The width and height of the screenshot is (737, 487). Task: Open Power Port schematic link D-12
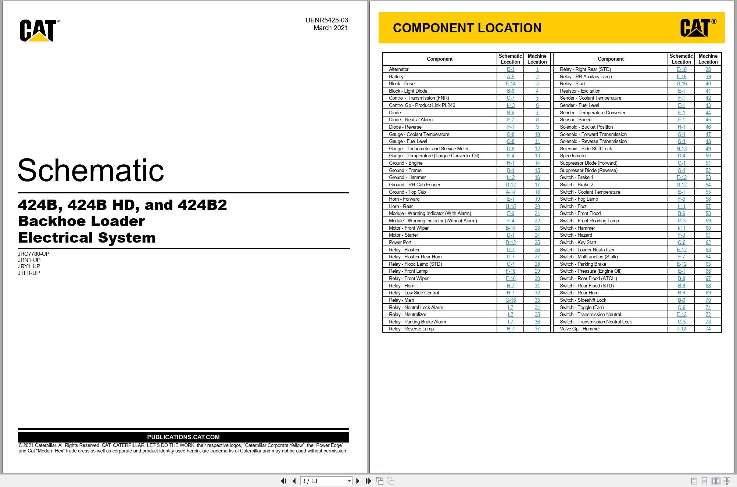[x=511, y=242]
